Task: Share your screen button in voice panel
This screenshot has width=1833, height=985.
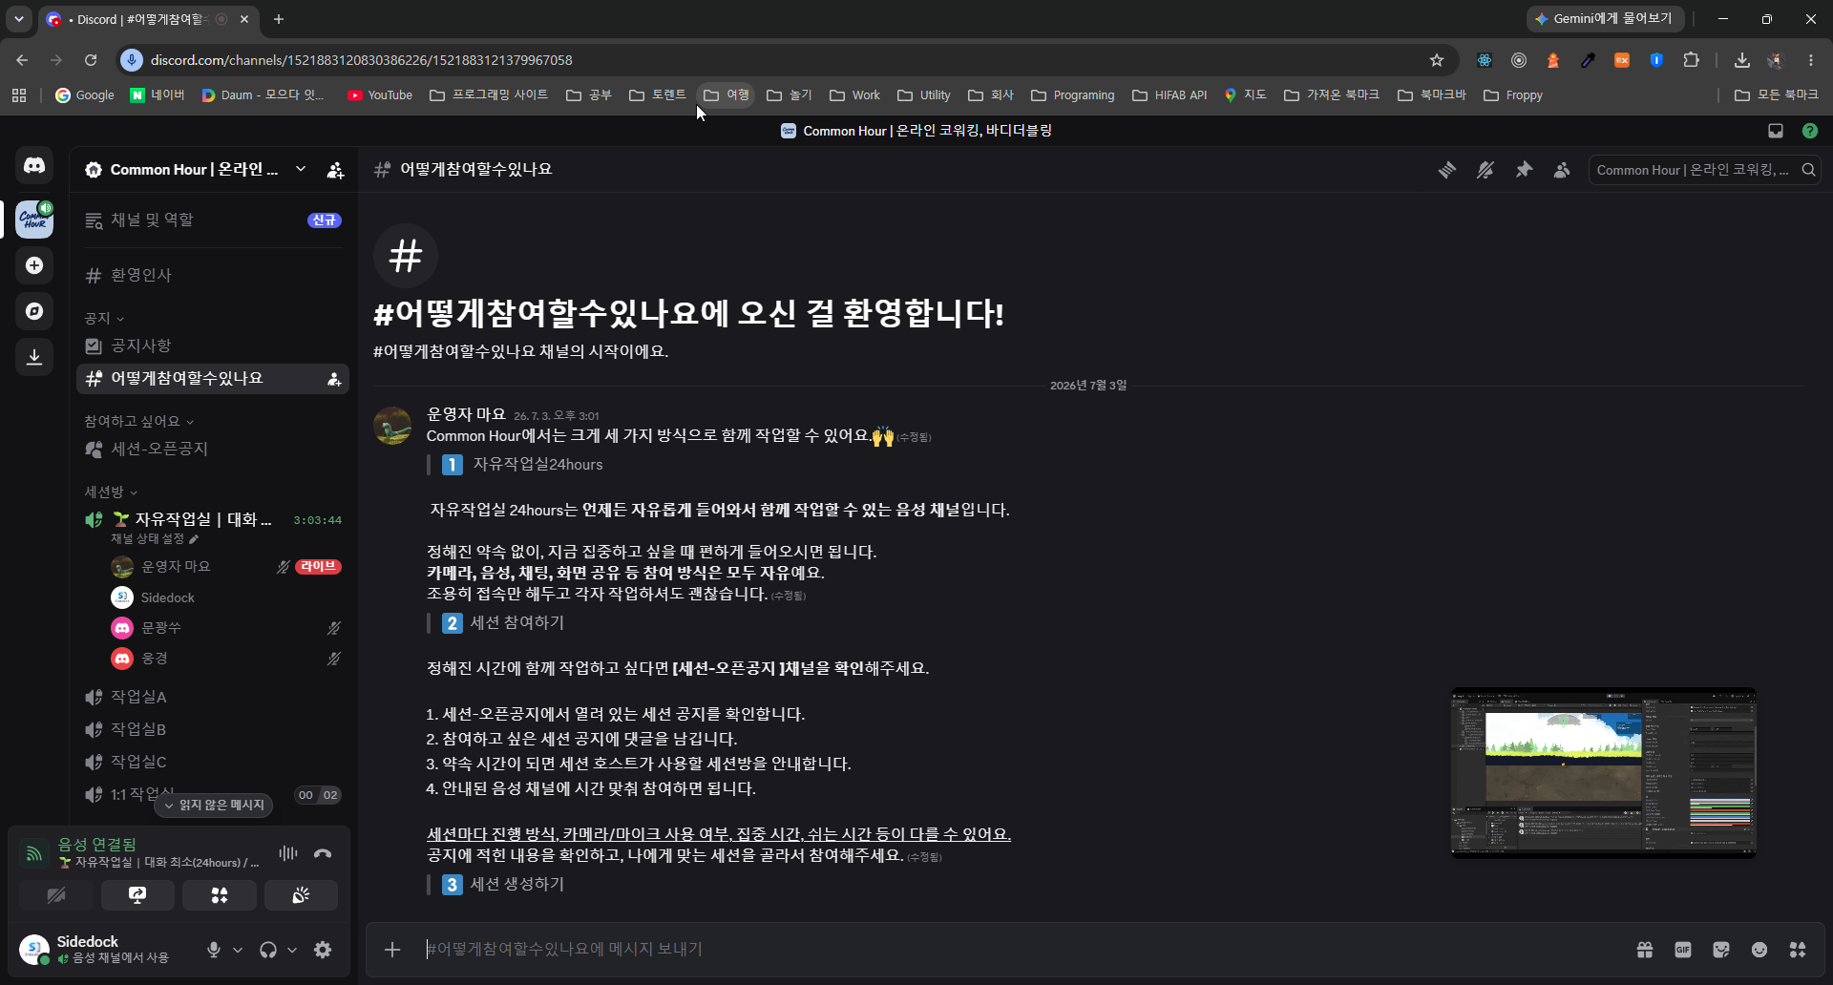Action: (137, 895)
